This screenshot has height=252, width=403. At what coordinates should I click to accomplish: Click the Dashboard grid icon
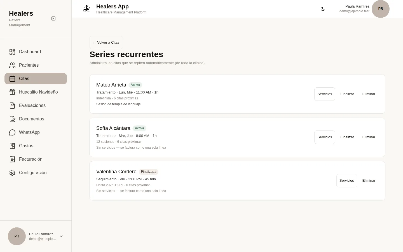(12, 52)
